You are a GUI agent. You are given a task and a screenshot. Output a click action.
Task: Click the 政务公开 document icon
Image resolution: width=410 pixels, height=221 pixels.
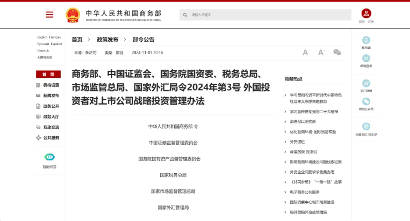point(38,106)
